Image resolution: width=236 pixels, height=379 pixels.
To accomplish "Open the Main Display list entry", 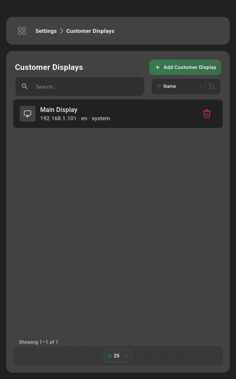I will (x=118, y=114).
